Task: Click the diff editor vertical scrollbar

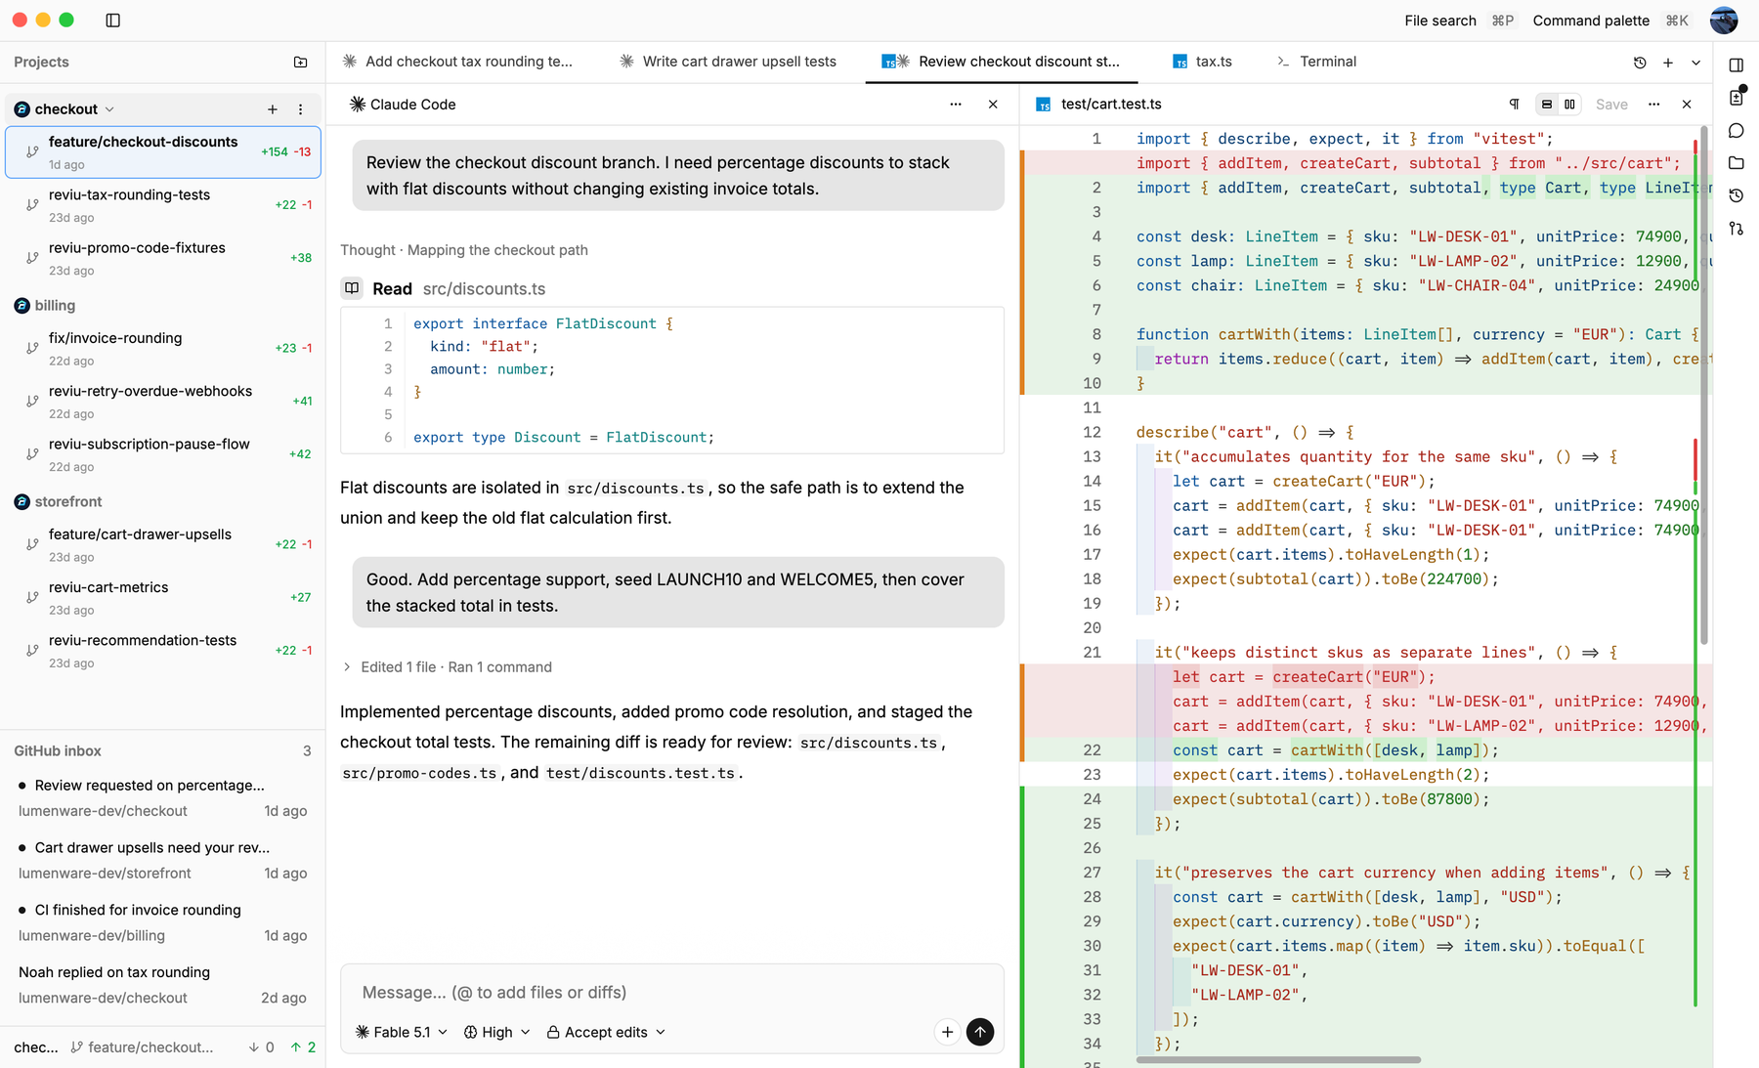Action: click(1704, 386)
